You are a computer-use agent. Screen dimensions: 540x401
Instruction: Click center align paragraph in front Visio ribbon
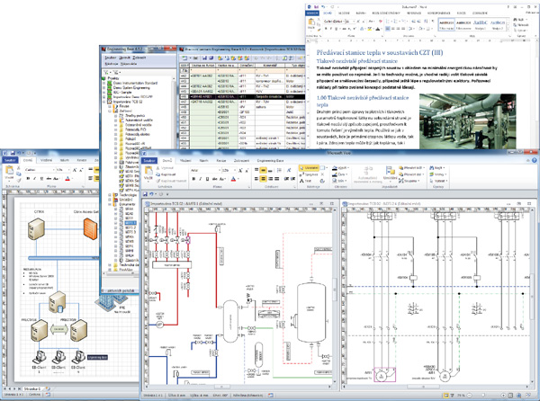264,179
